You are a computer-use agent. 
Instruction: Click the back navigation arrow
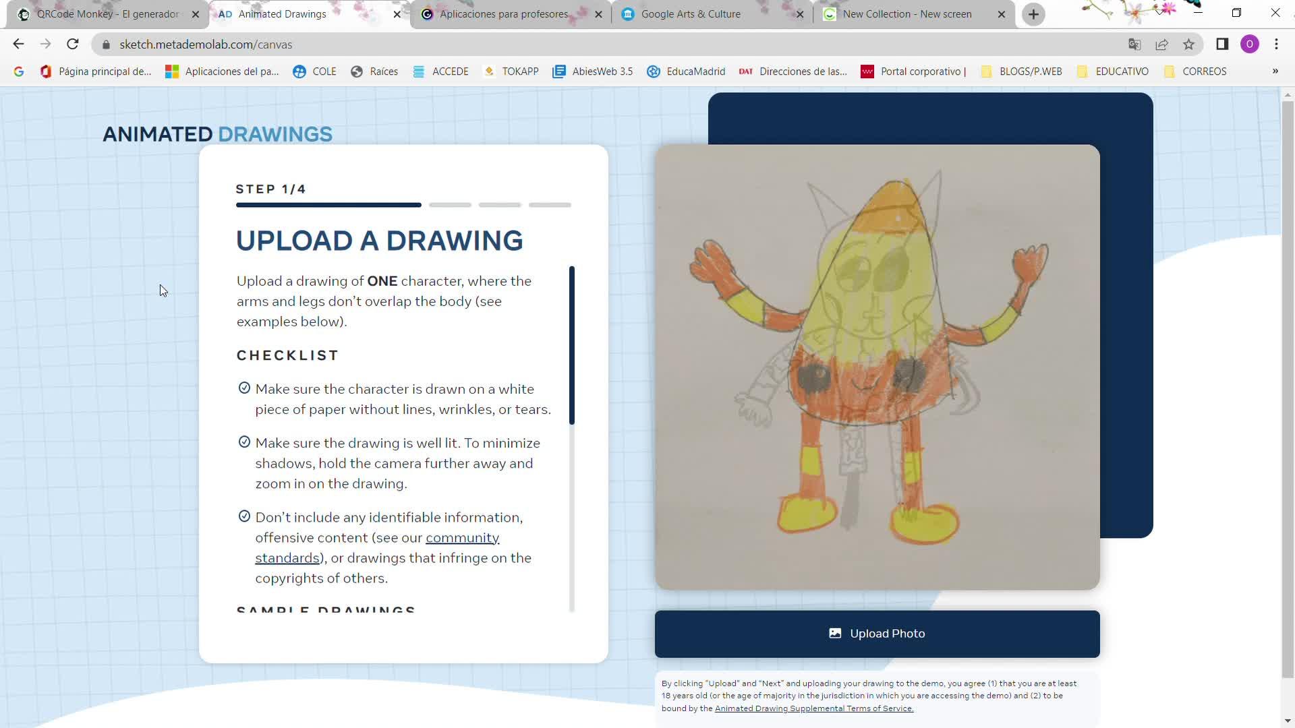(18, 44)
